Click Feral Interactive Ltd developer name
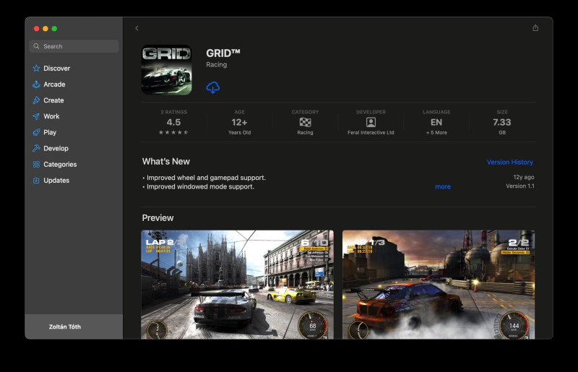The width and height of the screenshot is (578, 372). coord(371,133)
